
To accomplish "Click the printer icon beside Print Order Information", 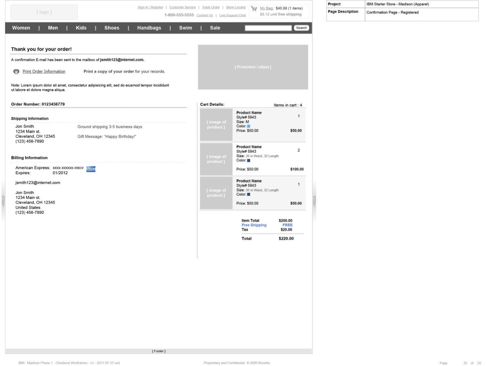I will (16, 71).
